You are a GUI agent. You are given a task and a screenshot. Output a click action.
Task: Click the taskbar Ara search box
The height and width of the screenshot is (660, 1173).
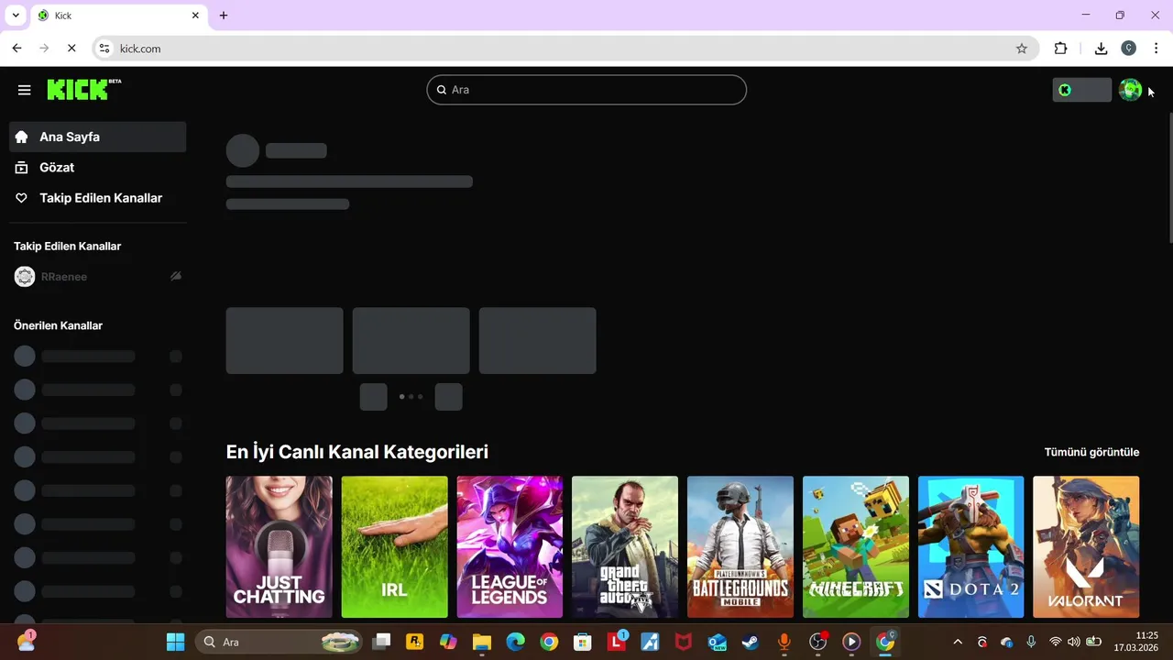[x=278, y=642]
